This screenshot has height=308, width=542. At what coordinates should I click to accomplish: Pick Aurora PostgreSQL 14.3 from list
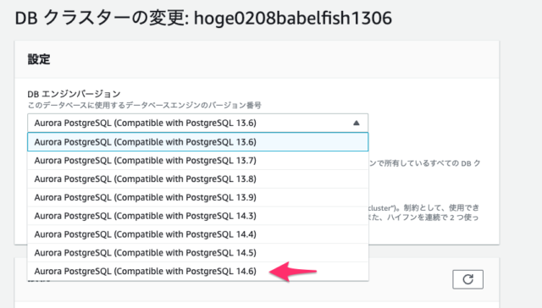197,216
